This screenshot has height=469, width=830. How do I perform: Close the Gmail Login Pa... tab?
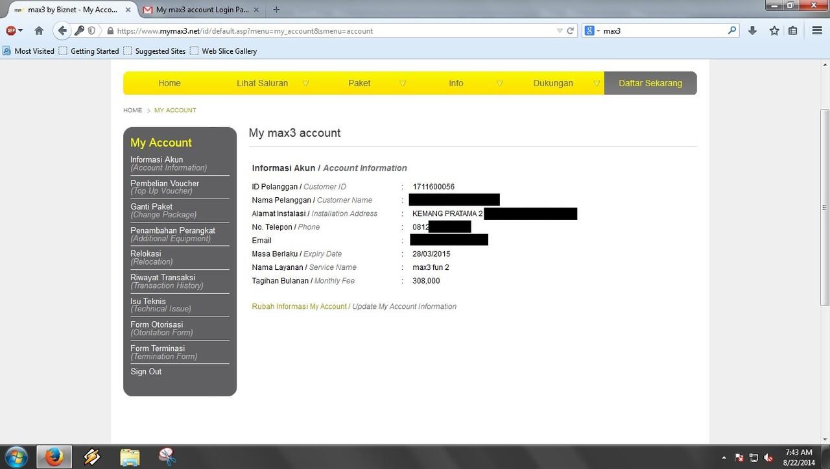tap(257, 10)
